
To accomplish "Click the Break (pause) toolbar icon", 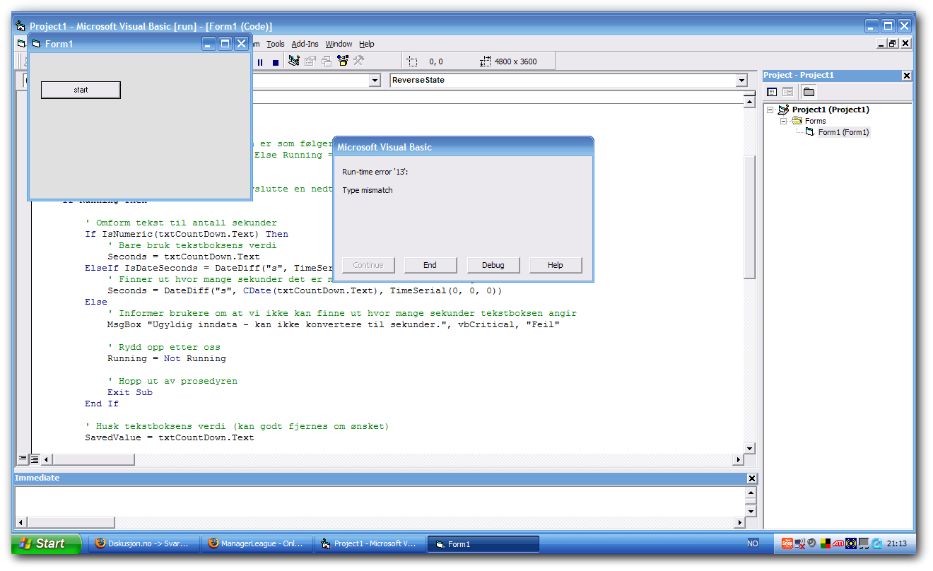I will point(260,62).
